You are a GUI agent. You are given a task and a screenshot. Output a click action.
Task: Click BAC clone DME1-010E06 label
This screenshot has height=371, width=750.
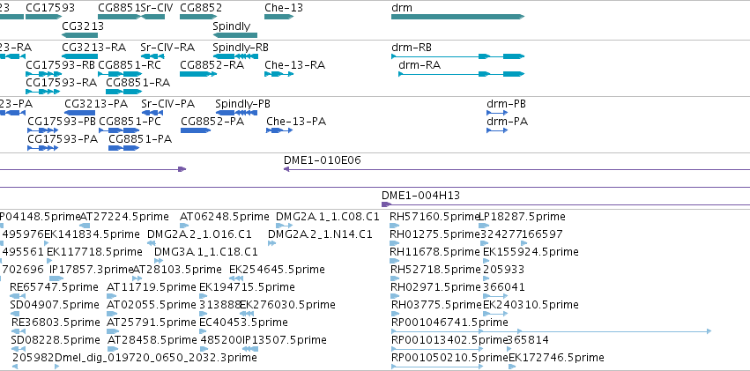tap(323, 160)
